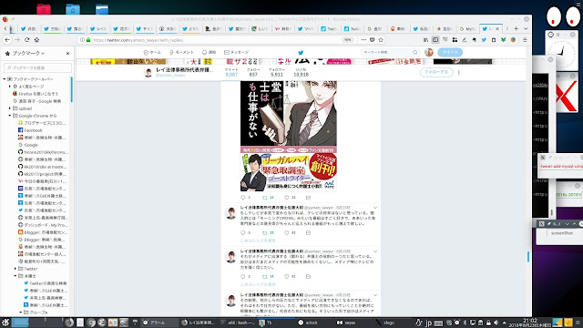Expand the よく見るページ folder
Screen dimensions: 583x328
point(10,87)
